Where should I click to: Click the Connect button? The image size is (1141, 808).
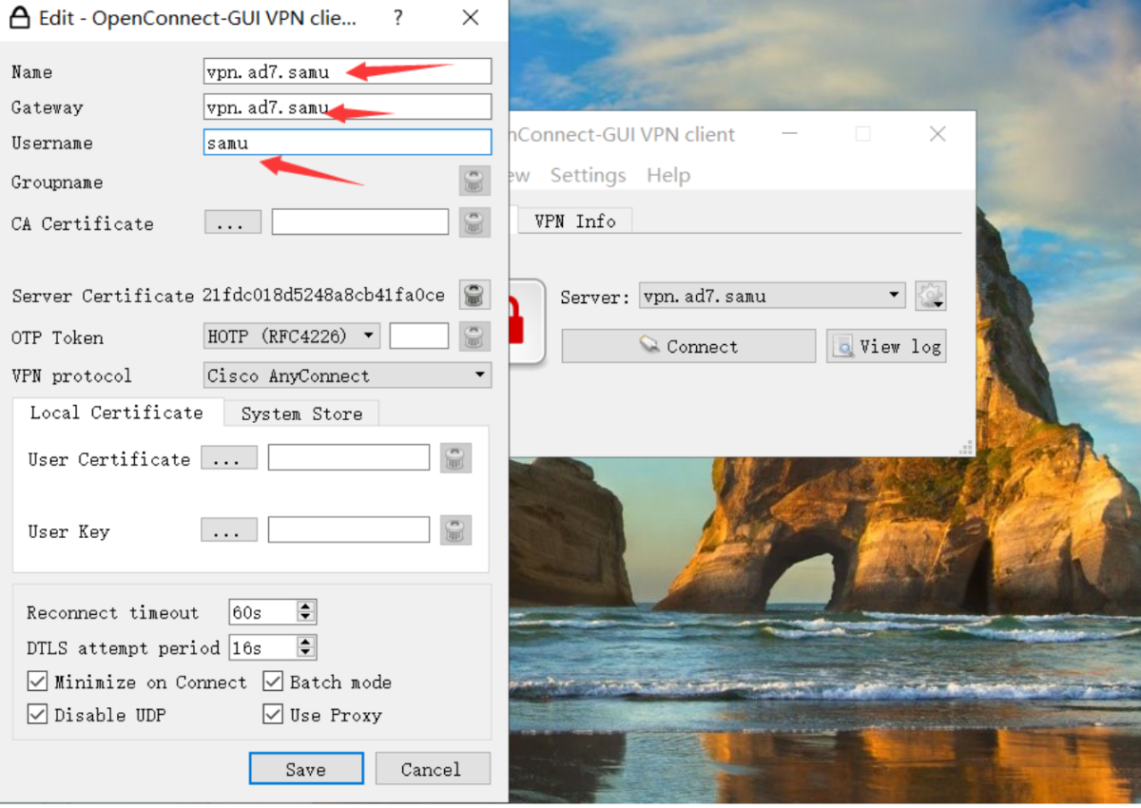[x=688, y=346]
